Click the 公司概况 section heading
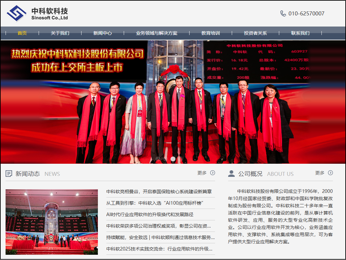The width and height of the screenshot is (346, 260). point(250,174)
